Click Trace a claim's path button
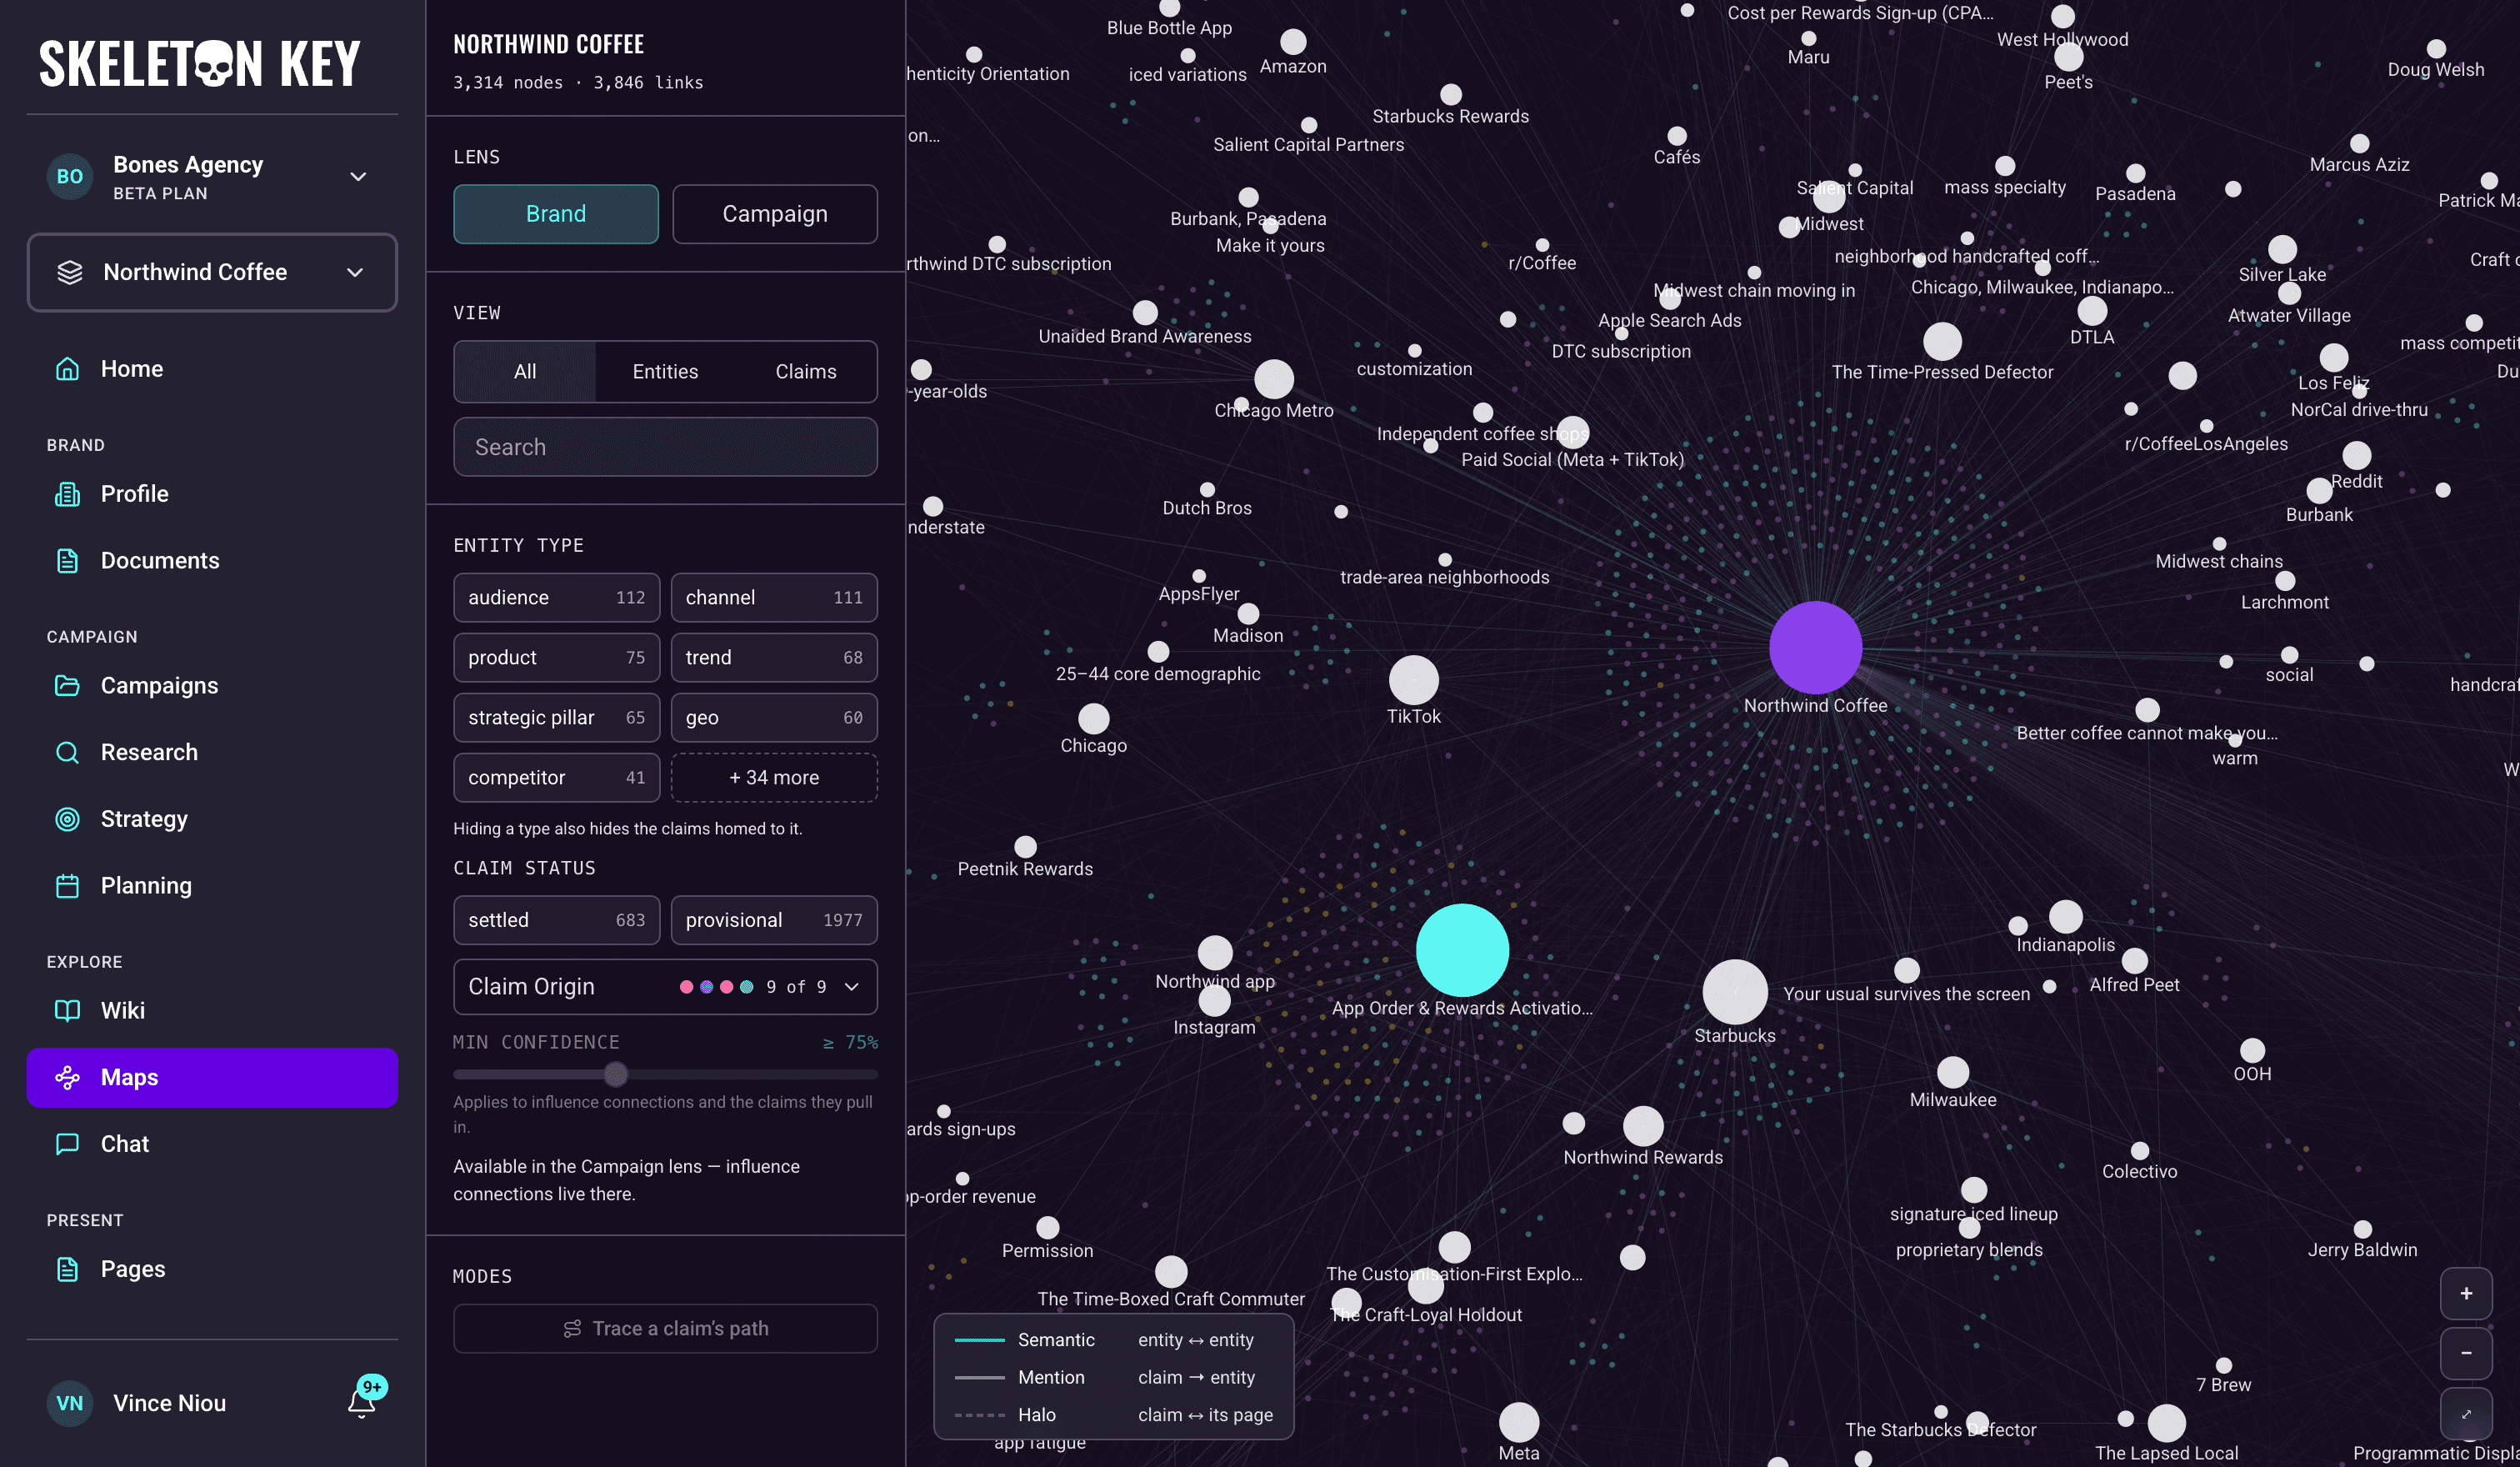The height and width of the screenshot is (1467, 2520). (x=665, y=1329)
